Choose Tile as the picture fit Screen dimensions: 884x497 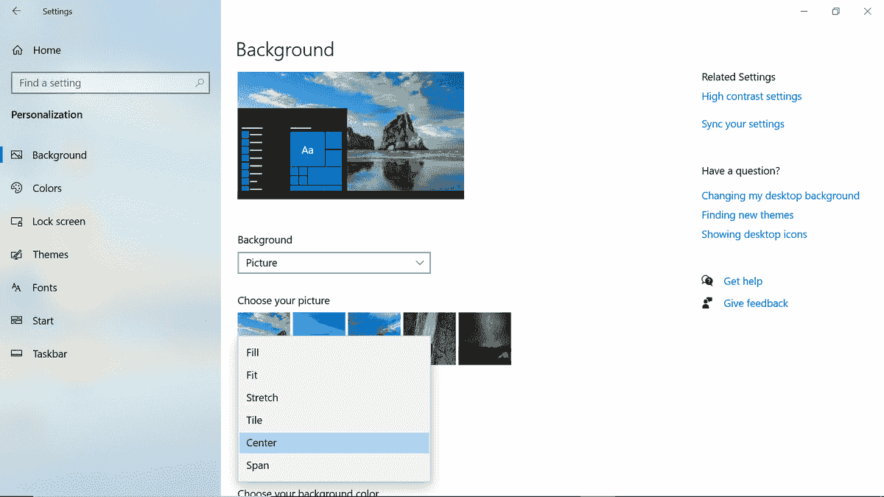(254, 420)
